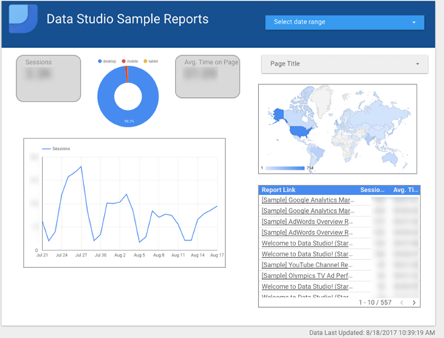Go to previous page of report table
444x338 pixels.
click(401, 303)
